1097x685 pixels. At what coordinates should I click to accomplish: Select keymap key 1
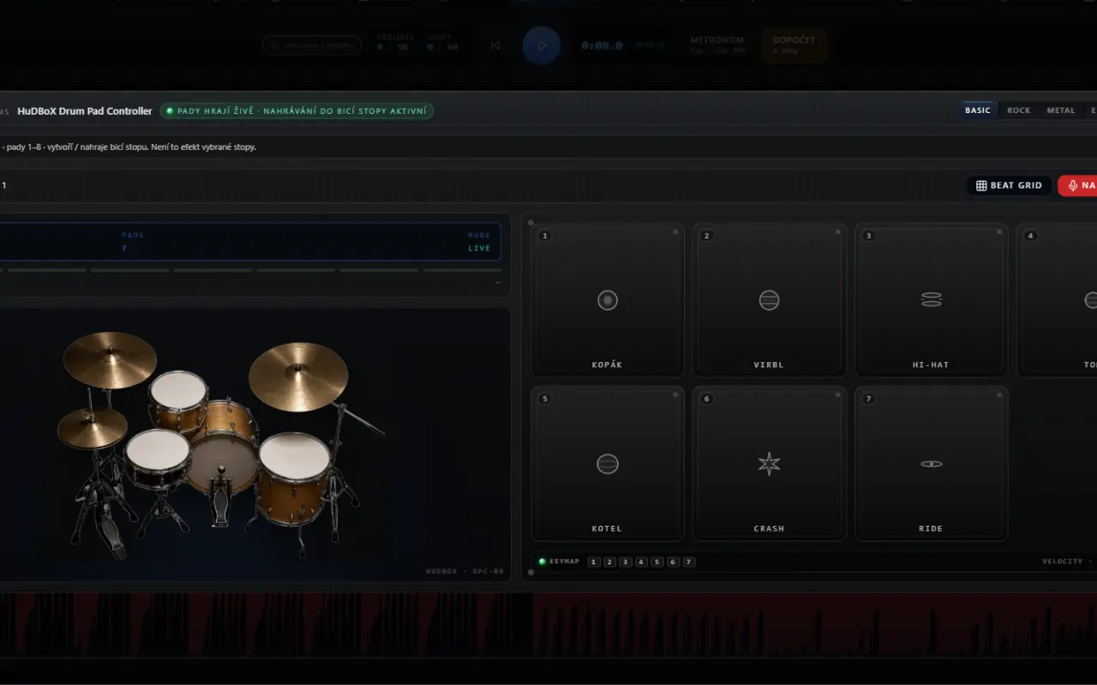594,562
